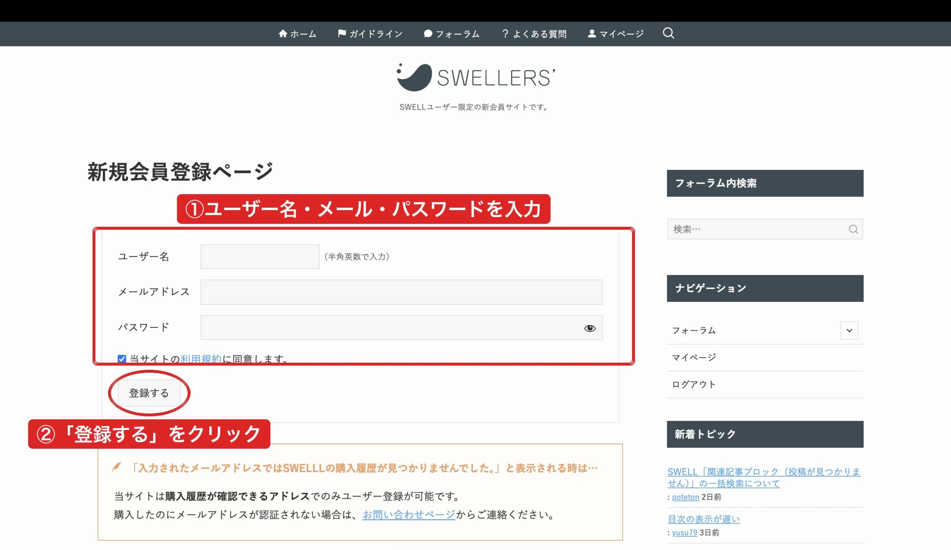Toggle password visibility with the eye icon
The image size is (951, 550).
click(590, 328)
